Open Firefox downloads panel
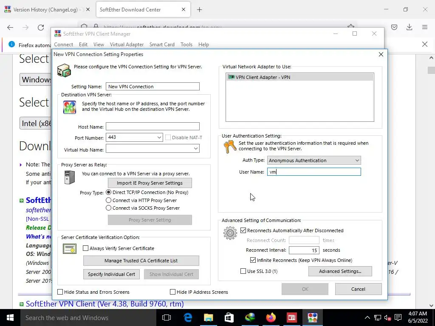This screenshot has width=435, height=326. (409, 27)
